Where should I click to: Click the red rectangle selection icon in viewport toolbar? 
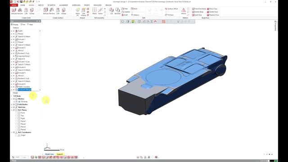coord(163,22)
